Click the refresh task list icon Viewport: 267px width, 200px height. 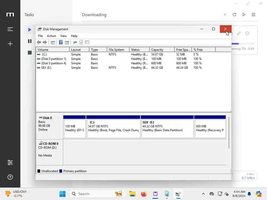(234, 15)
